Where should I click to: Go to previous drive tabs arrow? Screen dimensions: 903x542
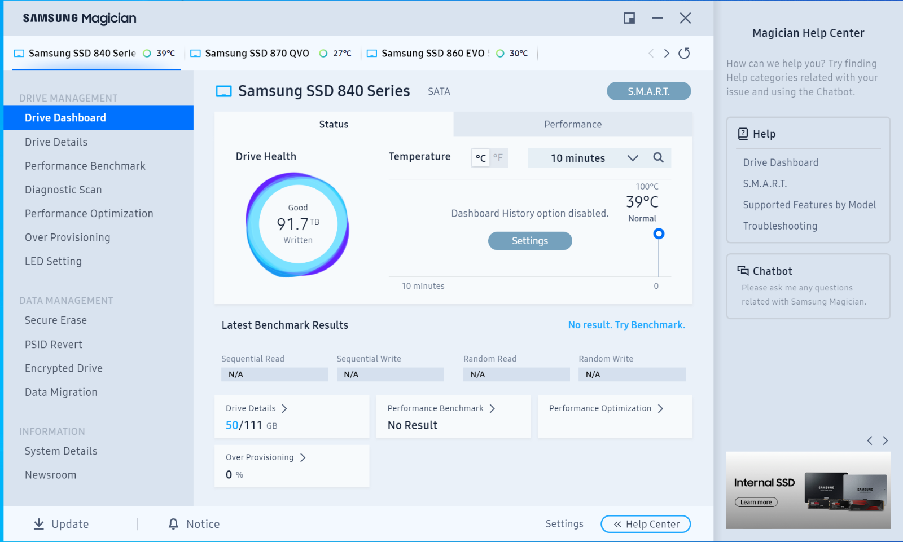click(x=651, y=53)
